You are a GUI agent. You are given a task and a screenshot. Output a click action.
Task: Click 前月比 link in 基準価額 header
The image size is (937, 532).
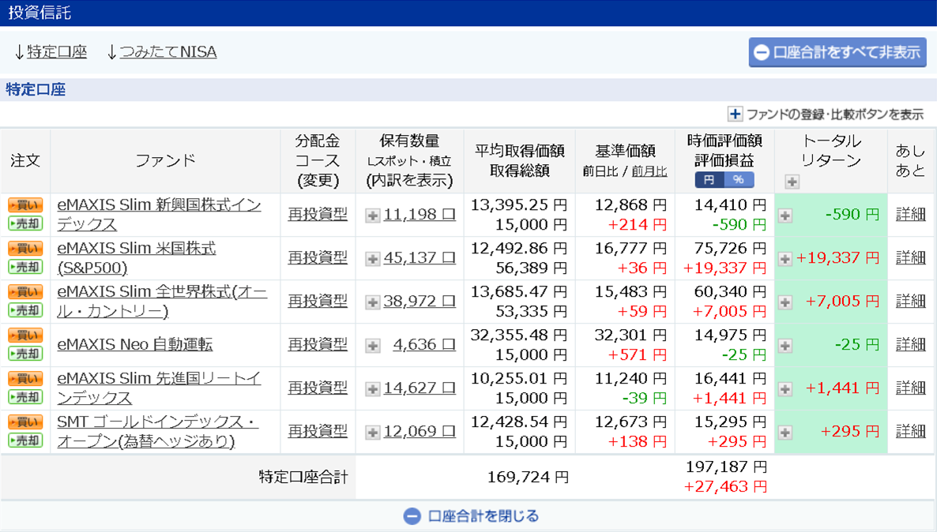(649, 171)
